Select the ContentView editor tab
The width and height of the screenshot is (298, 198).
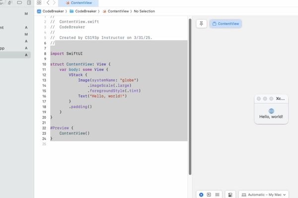(78, 3)
